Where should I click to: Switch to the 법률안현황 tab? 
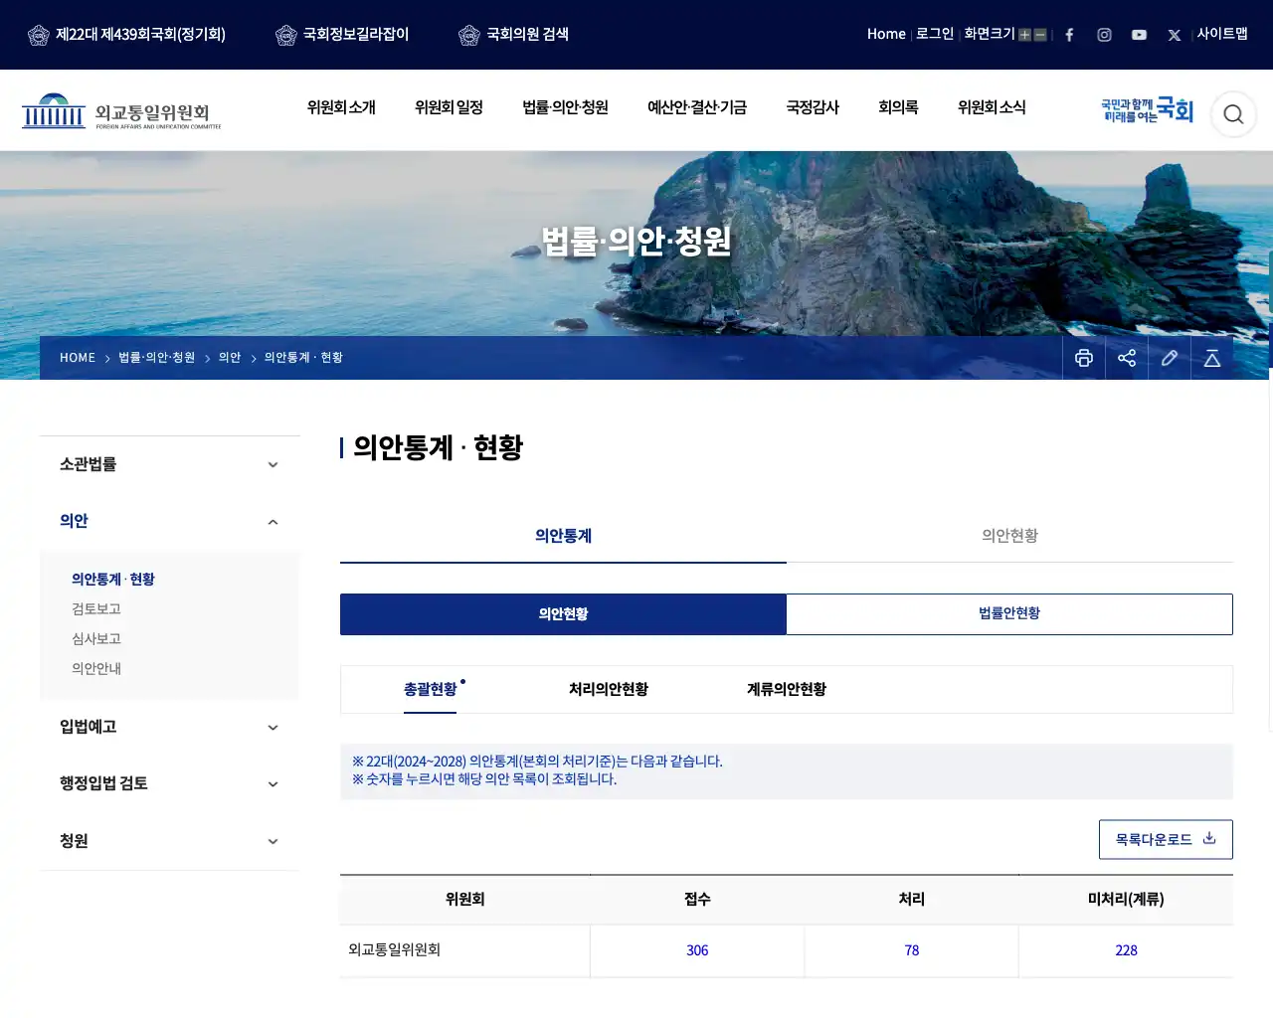pos(1009,613)
